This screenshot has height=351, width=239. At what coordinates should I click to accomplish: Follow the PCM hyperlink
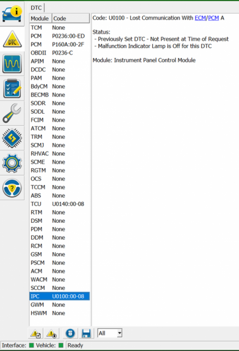tap(213, 18)
